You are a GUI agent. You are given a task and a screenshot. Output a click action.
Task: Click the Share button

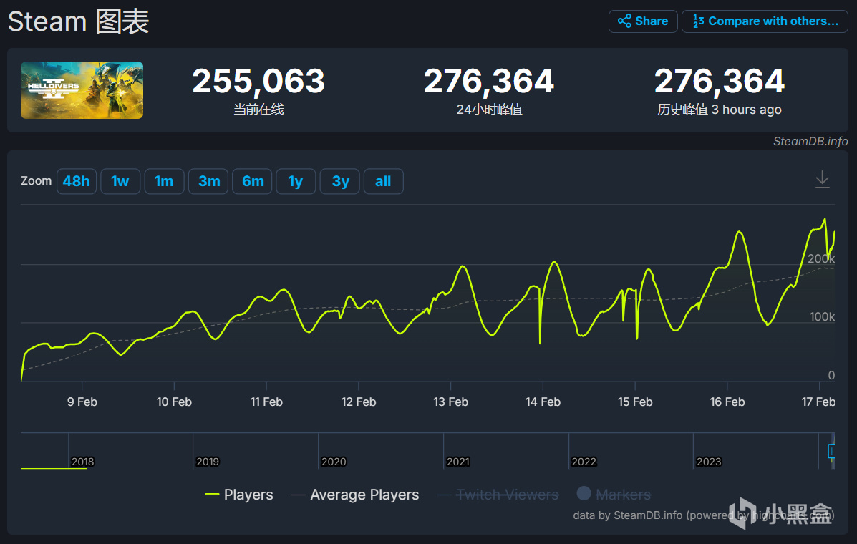643,21
